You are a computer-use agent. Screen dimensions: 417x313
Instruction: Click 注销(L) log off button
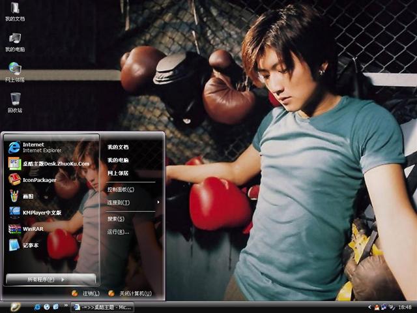[85, 293]
